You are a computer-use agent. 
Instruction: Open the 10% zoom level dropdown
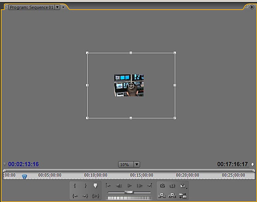tap(137, 164)
